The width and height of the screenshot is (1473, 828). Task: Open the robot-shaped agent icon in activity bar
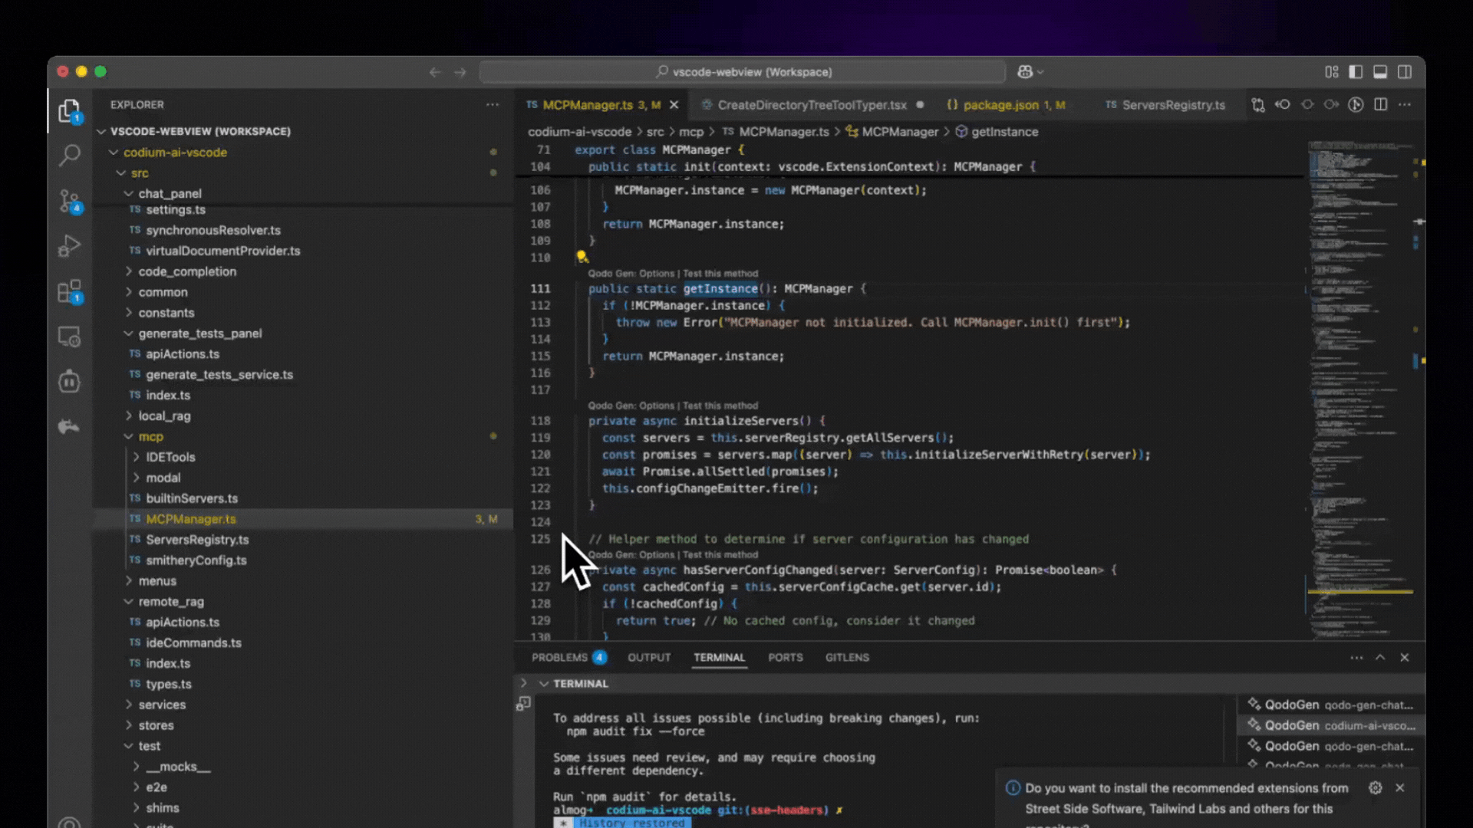click(x=70, y=381)
